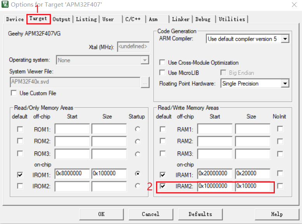Expand the Floating Point Hardware dropdown

coord(285,83)
